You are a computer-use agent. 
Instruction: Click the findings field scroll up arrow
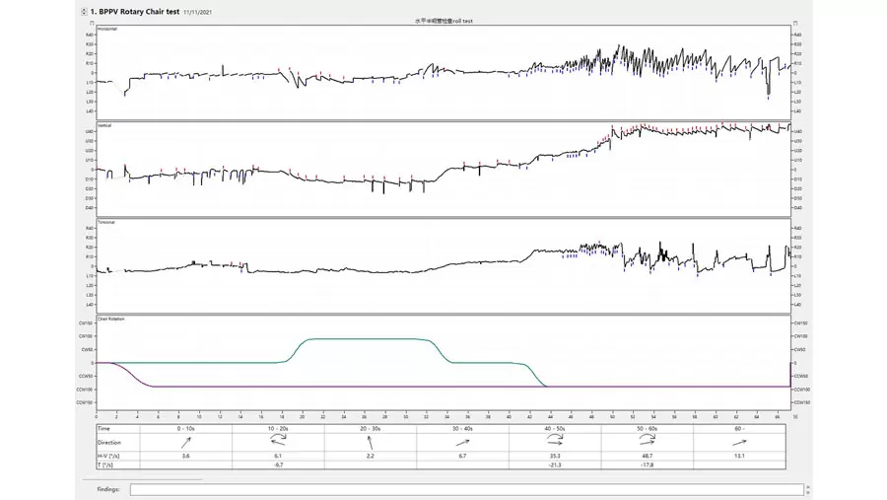coord(808,486)
